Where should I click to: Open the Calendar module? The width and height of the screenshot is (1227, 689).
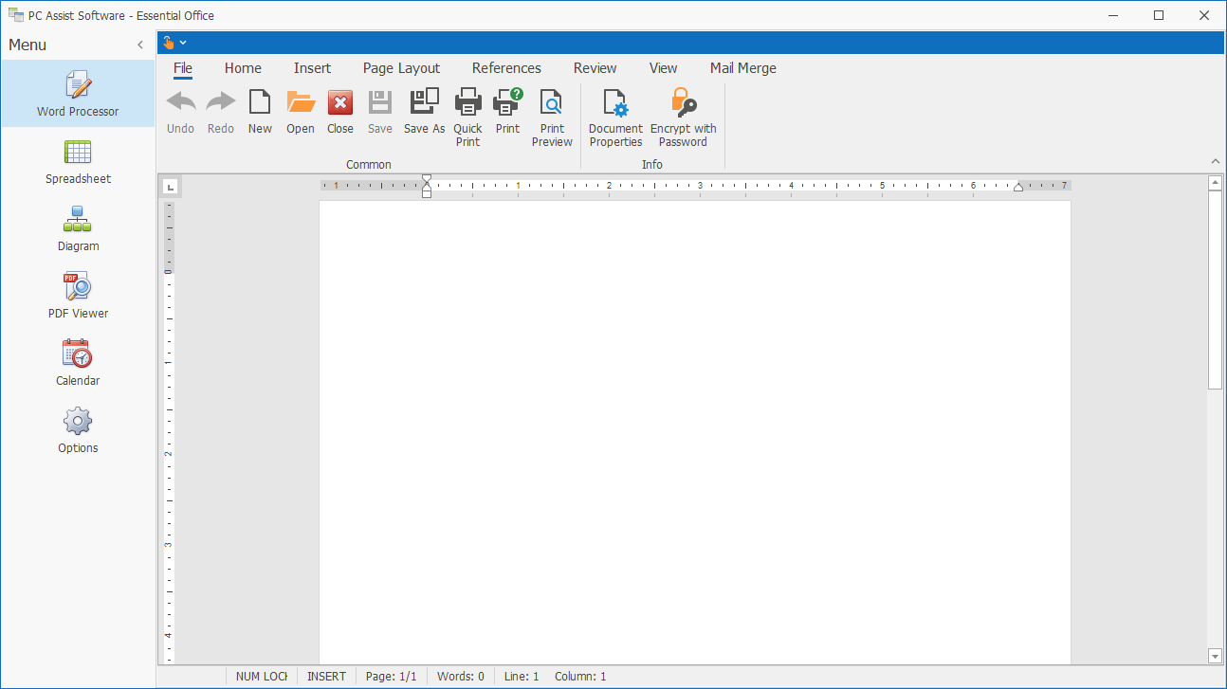78,363
